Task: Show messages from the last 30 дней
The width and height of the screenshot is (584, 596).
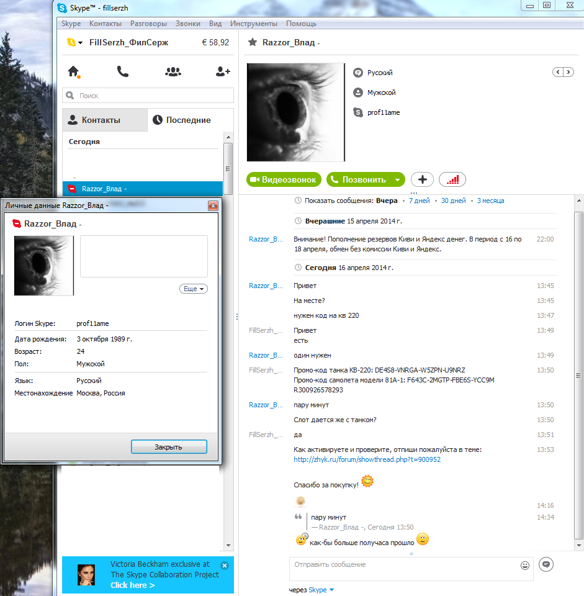Action: (453, 201)
